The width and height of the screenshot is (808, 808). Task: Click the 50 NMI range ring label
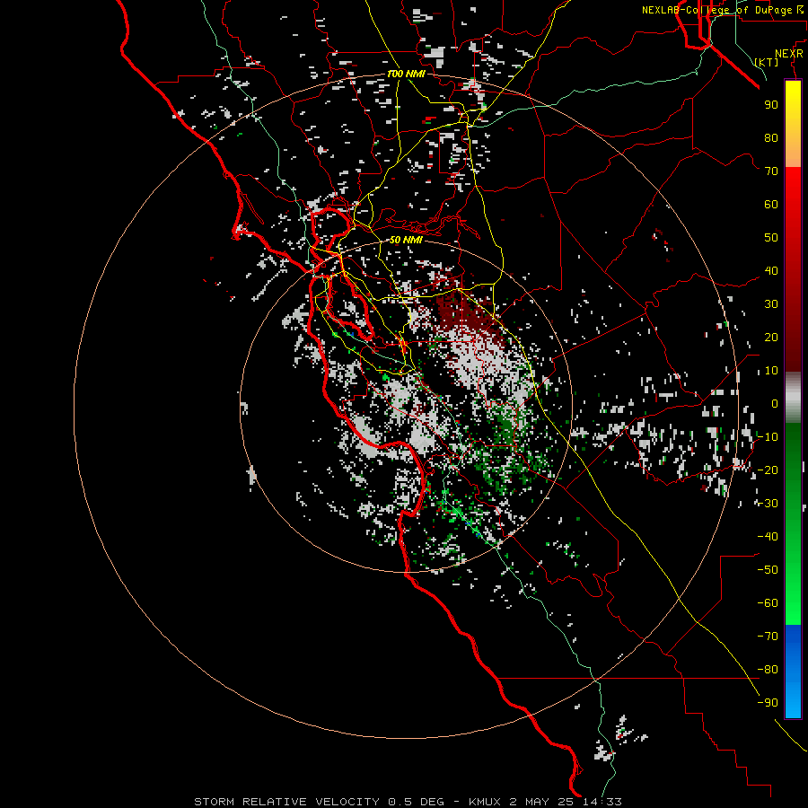[x=406, y=240]
